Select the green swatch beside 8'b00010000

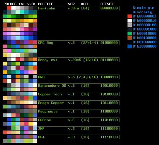point(129,33)
